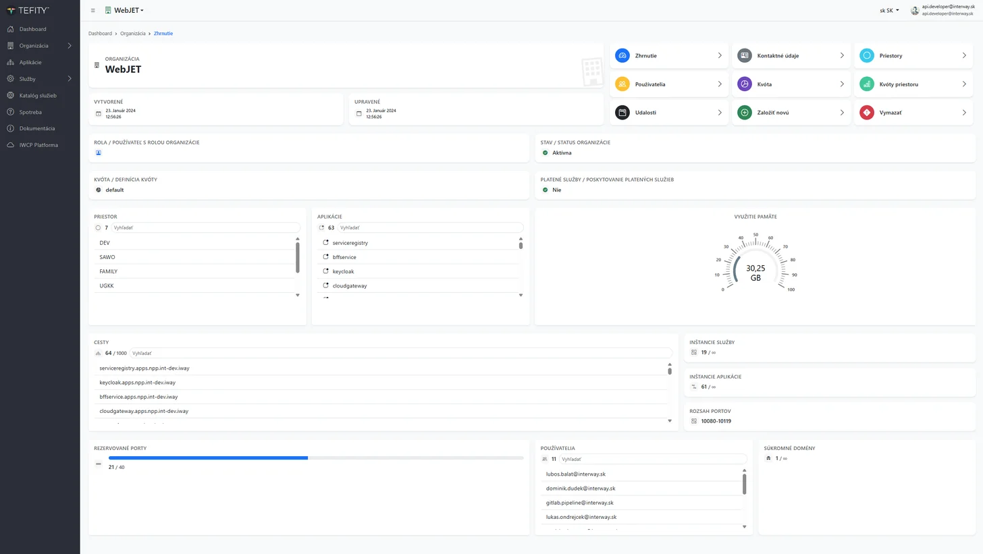Click the Priestor list scrollbar
Viewport: 983px width, 554px height.
click(x=298, y=257)
